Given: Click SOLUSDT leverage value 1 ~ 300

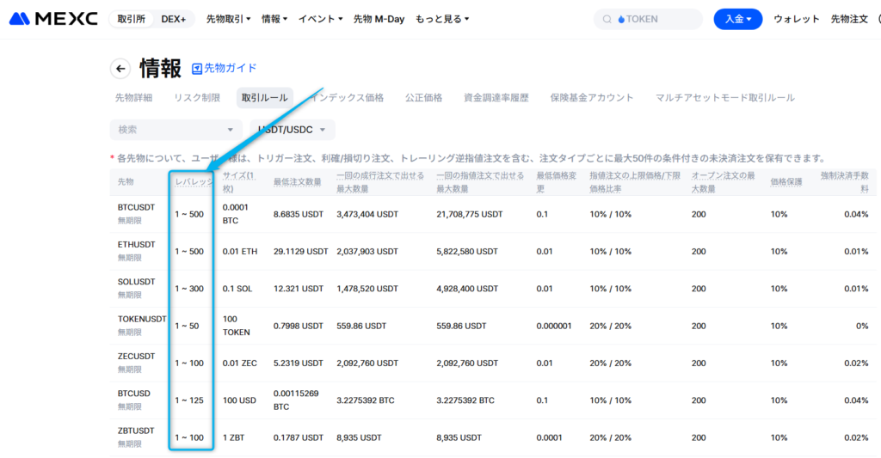Looking at the screenshot, I should click(188, 289).
